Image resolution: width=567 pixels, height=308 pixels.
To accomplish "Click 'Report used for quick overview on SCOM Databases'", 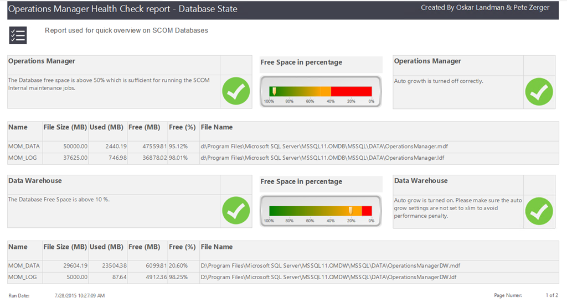I will coord(126,30).
